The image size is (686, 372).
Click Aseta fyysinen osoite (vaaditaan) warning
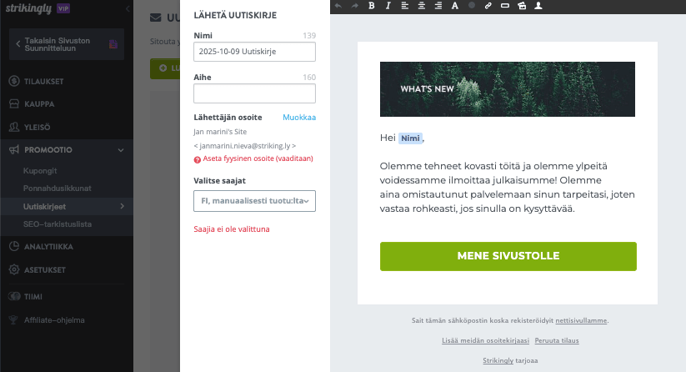coord(258,158)
